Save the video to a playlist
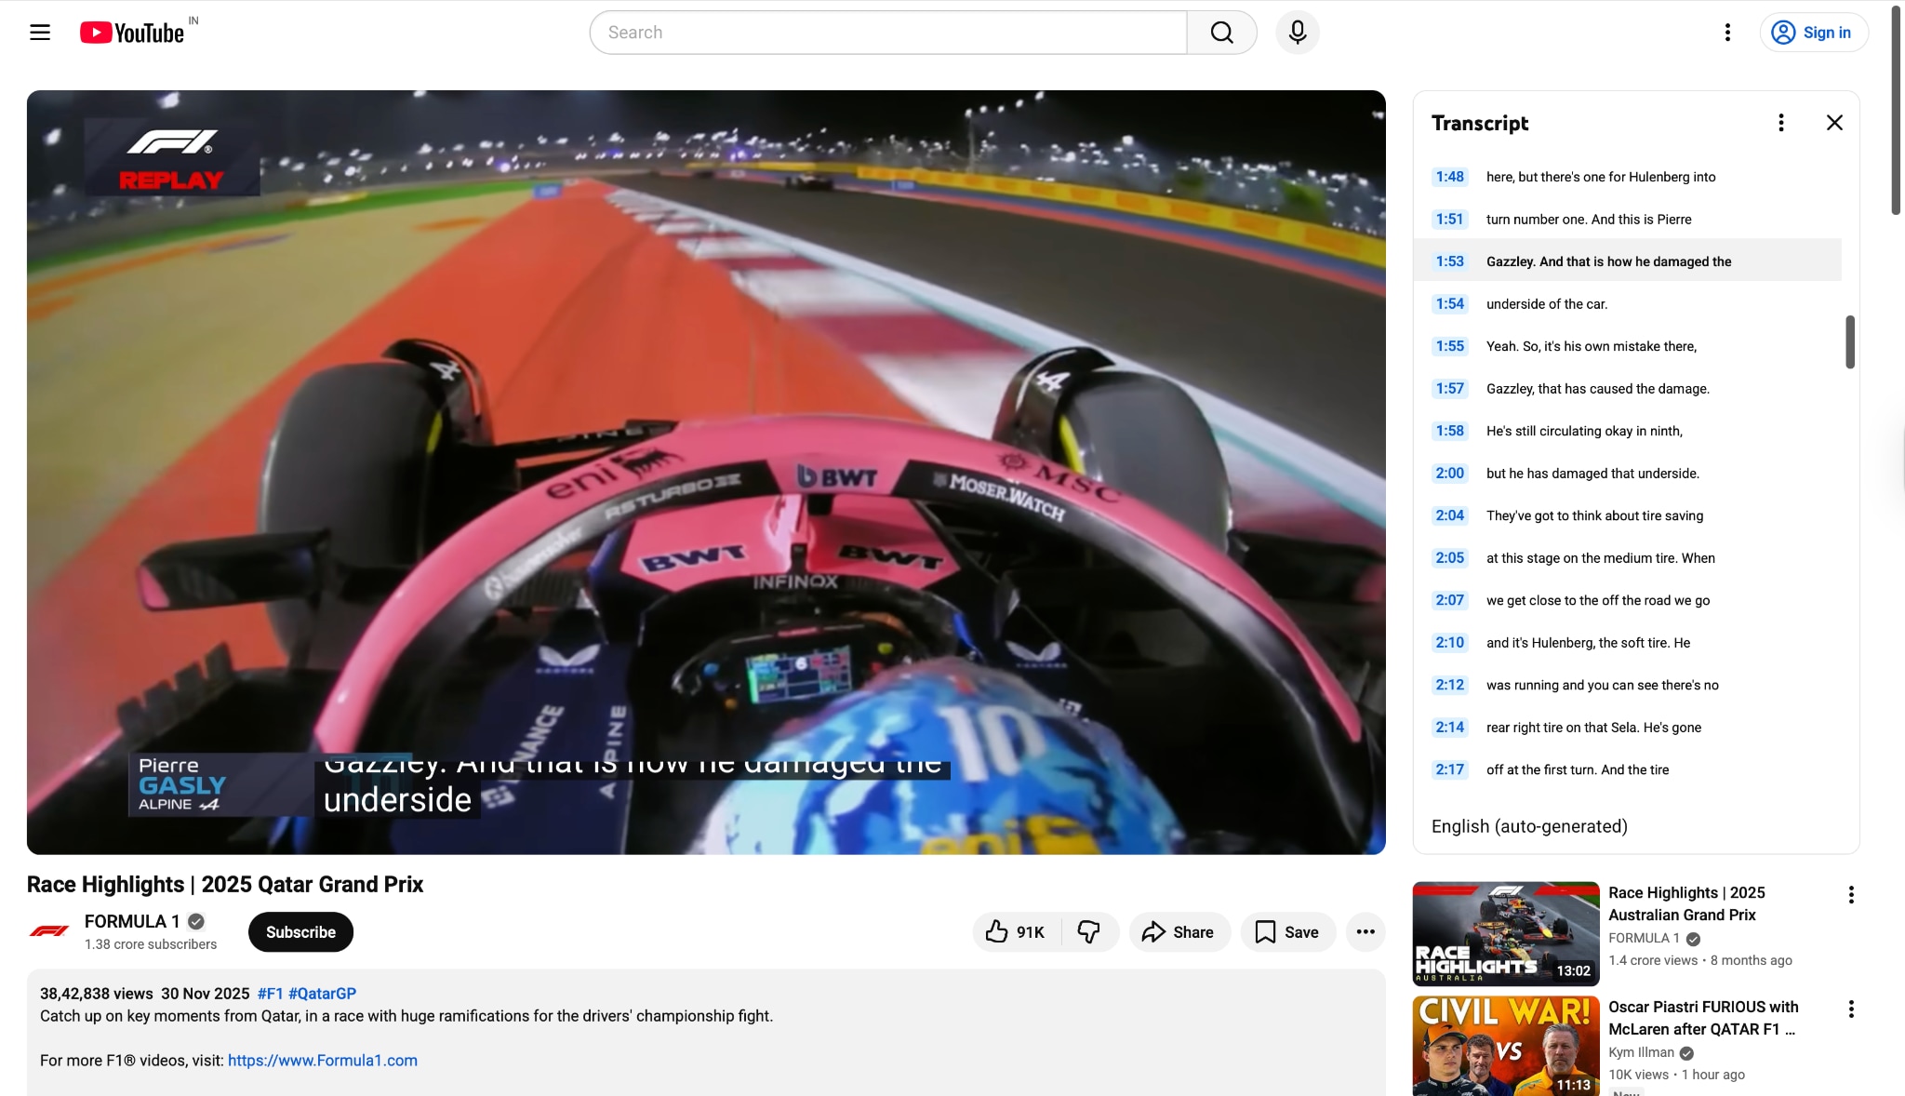 point(1286,931)
